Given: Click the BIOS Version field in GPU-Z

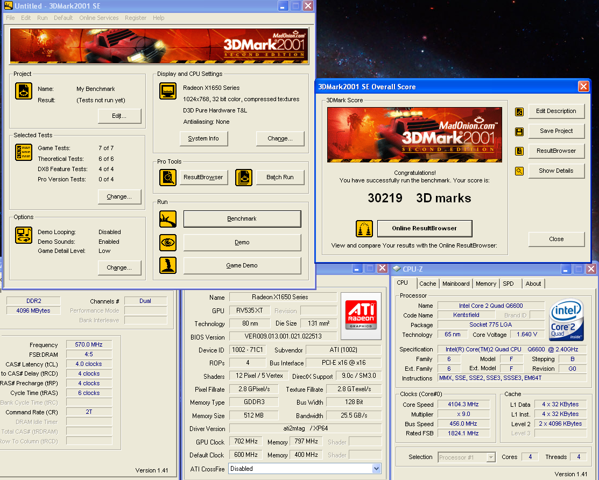Looking at the screenshot, I should (283, 336).
